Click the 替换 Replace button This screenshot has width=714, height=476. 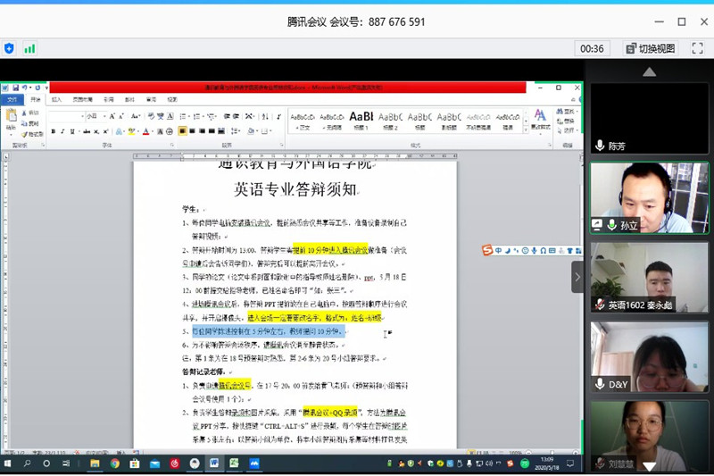pyautogui.click(x=566, y=121)
